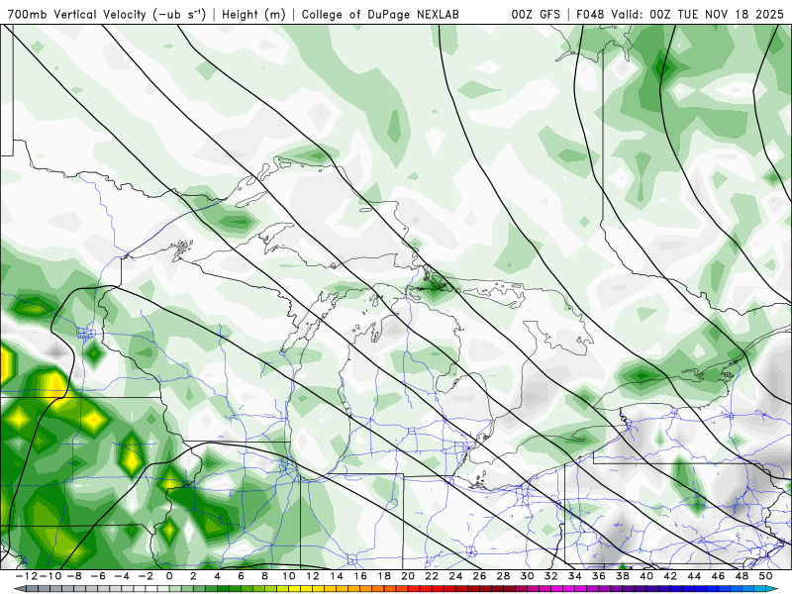Click the "700mb Vertical Velocity" title text
Image resolution: width=792 pixels, height=594 pixels.
tap(77, 15)
